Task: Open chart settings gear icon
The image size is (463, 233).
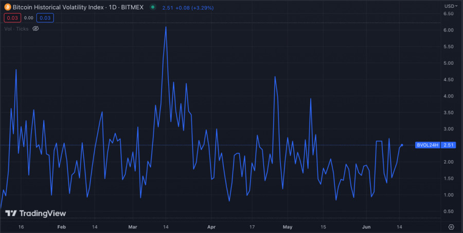Action: [x=451, y=226]
